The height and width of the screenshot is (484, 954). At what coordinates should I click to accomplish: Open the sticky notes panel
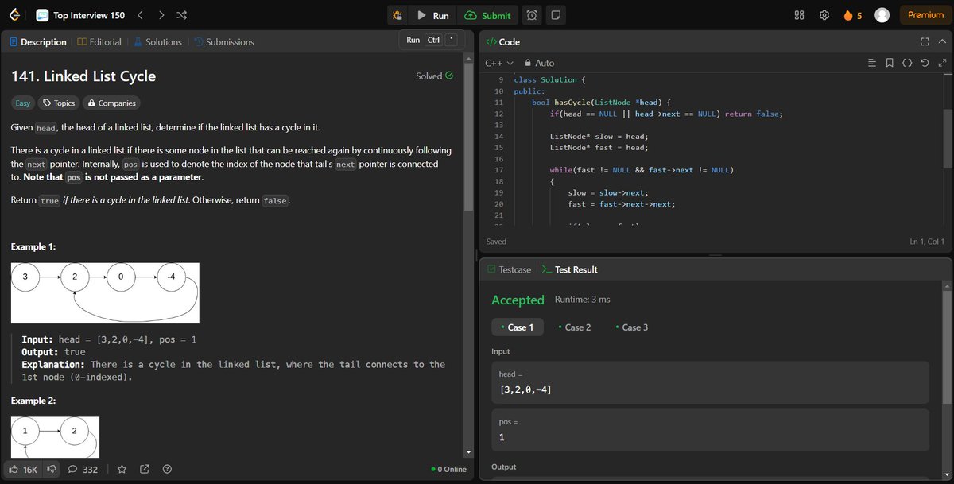coord(557,14)
